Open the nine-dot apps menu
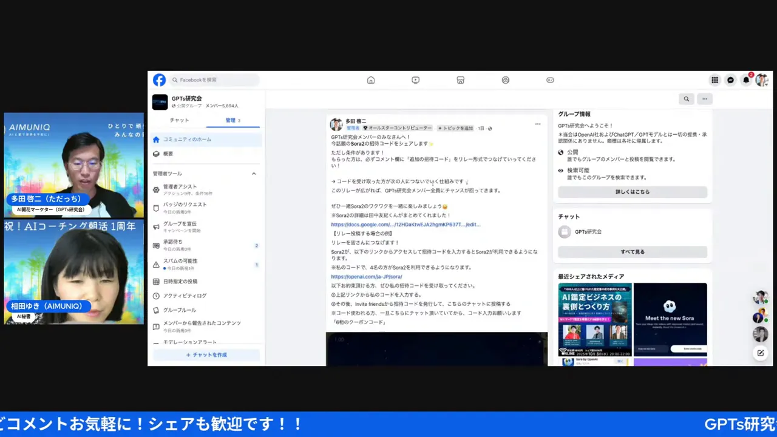The image size is (777, 437). (715, 80)
